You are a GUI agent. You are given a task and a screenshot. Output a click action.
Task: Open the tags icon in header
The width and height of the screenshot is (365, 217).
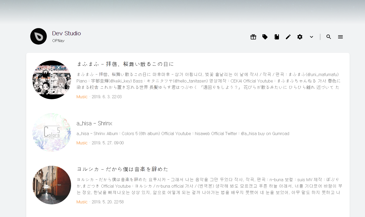265,37
